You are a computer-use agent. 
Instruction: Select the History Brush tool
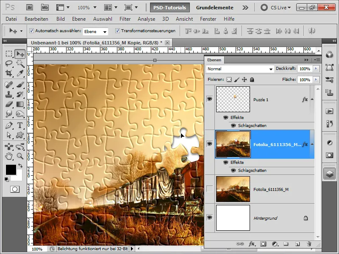click(x=20, y=94)
